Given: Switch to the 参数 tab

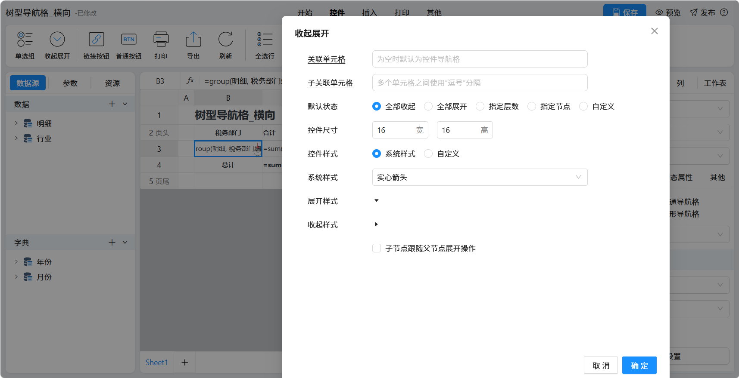Looking at the screenshot, I should point(70,83).
